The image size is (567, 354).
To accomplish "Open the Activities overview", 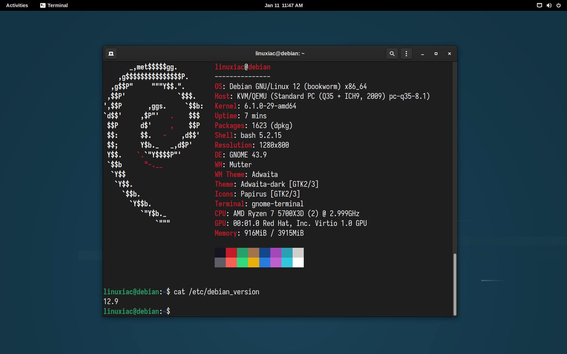I will pos(17,5).
